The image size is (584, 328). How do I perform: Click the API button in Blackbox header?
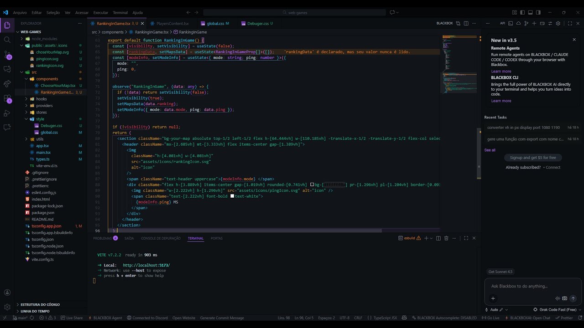[502, 23]
